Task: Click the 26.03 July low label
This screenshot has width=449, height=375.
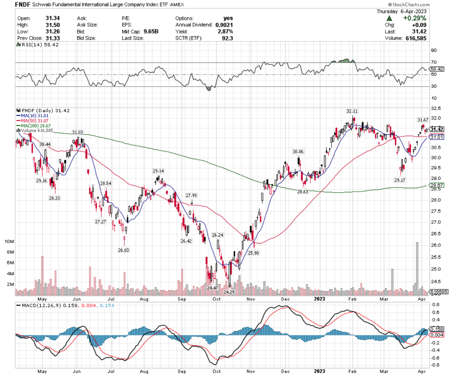Action: coord(123,250)
